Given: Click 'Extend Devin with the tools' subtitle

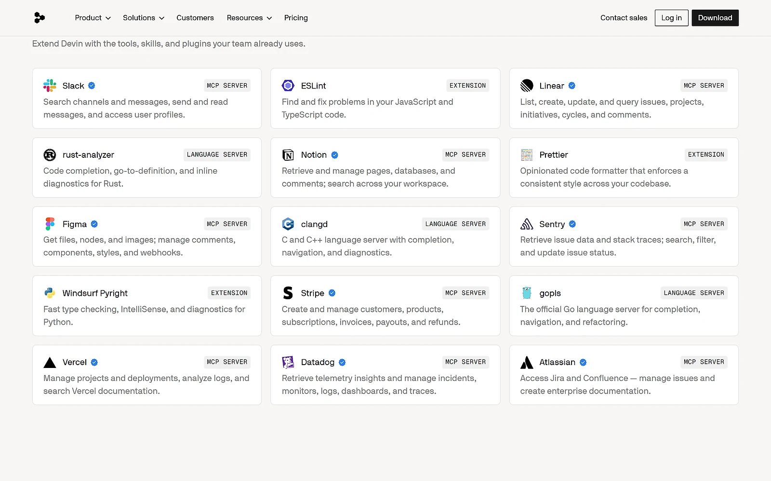Looking at the screenshot, I should tap(169, 44).
